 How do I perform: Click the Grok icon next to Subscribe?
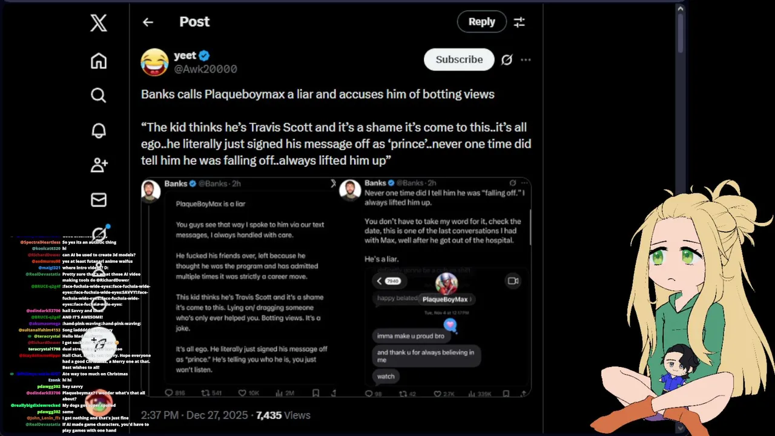[507, 59]
